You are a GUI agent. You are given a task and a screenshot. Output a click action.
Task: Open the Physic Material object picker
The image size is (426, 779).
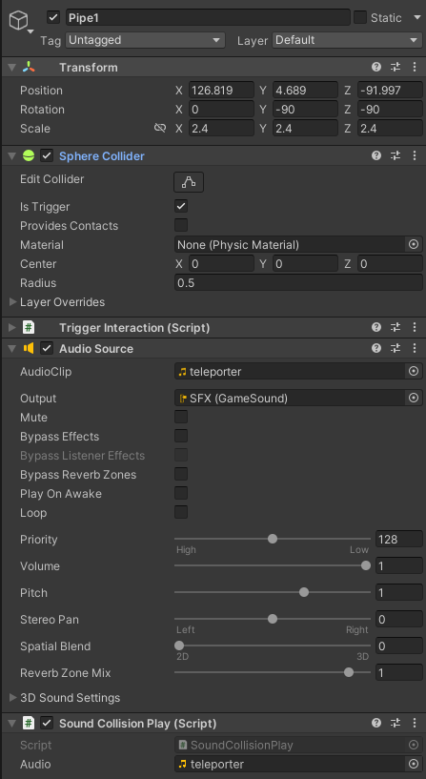pyautogui.click(x=413, y=244)
